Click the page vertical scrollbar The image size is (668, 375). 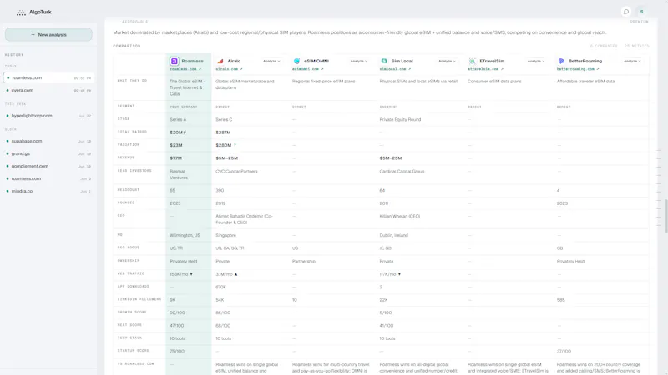665,216
